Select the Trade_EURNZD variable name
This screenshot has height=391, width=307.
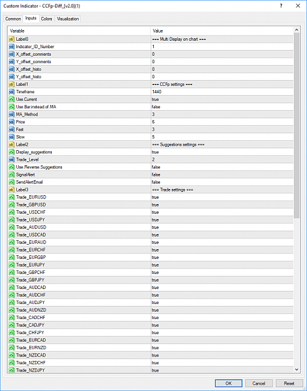31,348
